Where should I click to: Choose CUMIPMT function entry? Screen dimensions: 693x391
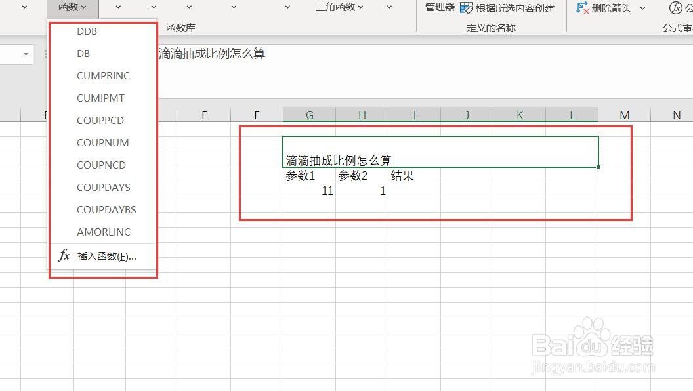(100, 98)
